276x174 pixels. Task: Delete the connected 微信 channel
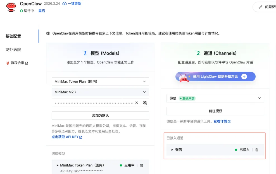point(257,150)
